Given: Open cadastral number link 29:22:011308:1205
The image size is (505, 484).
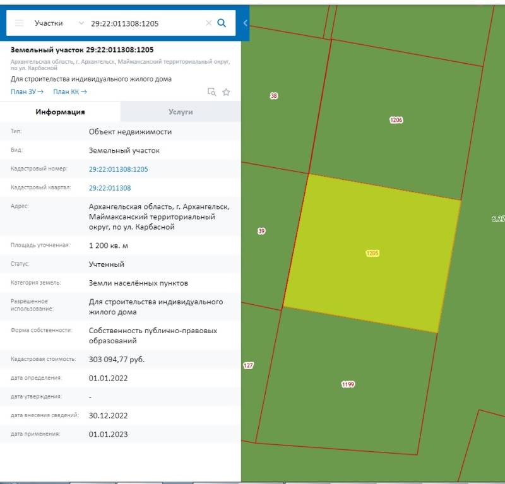Looking at the screenshot, I should (x=118, y=169).
